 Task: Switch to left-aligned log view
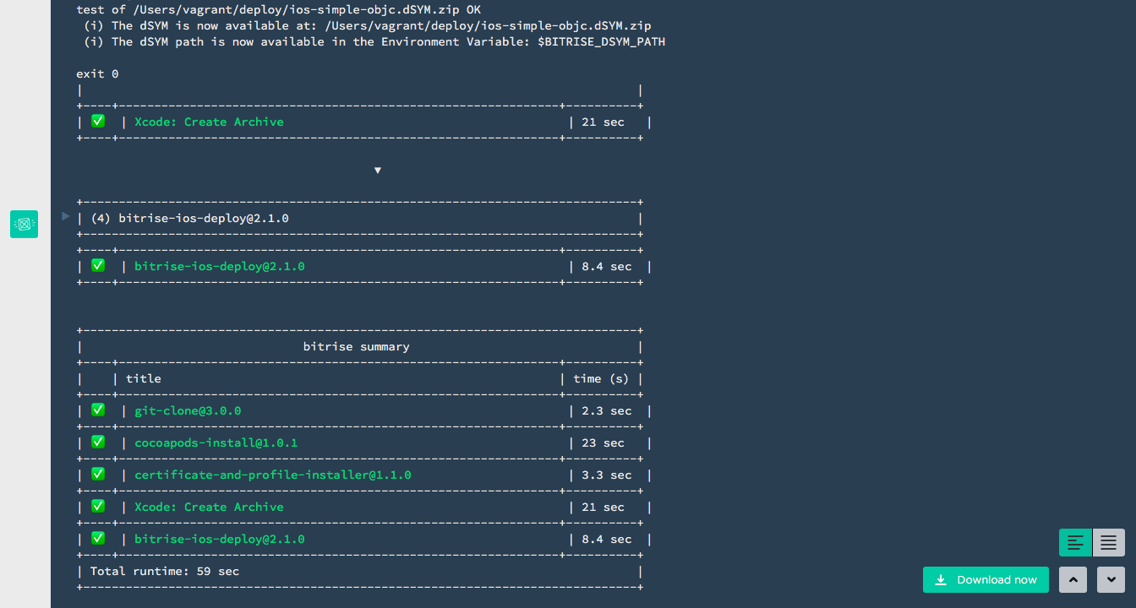pyautogui.click(x=1075, y=542)
